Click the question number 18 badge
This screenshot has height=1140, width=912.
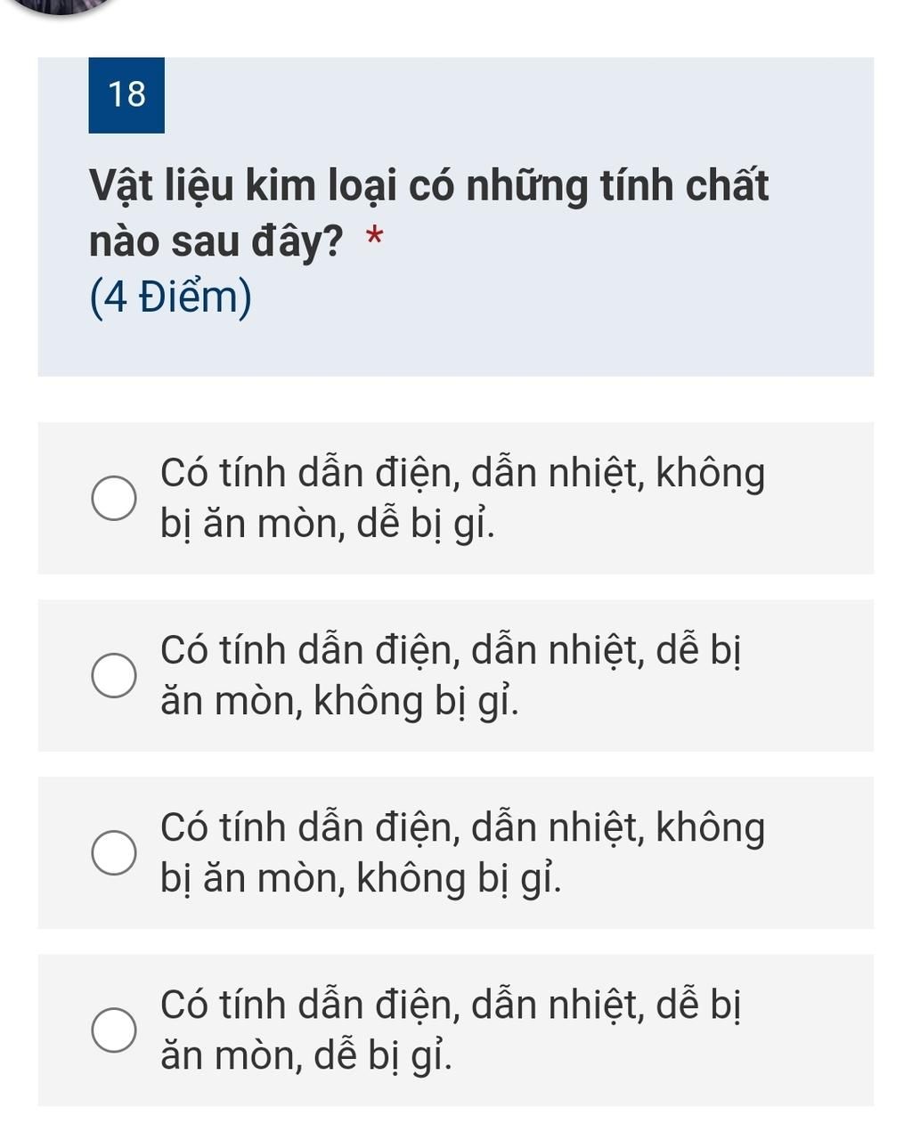coord(126,94)
